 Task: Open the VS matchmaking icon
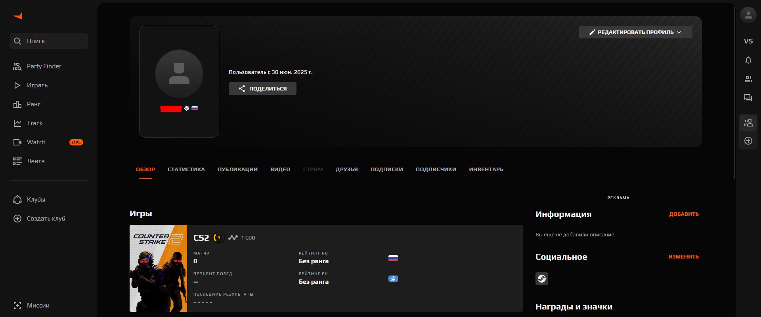[x=748, y=41]
